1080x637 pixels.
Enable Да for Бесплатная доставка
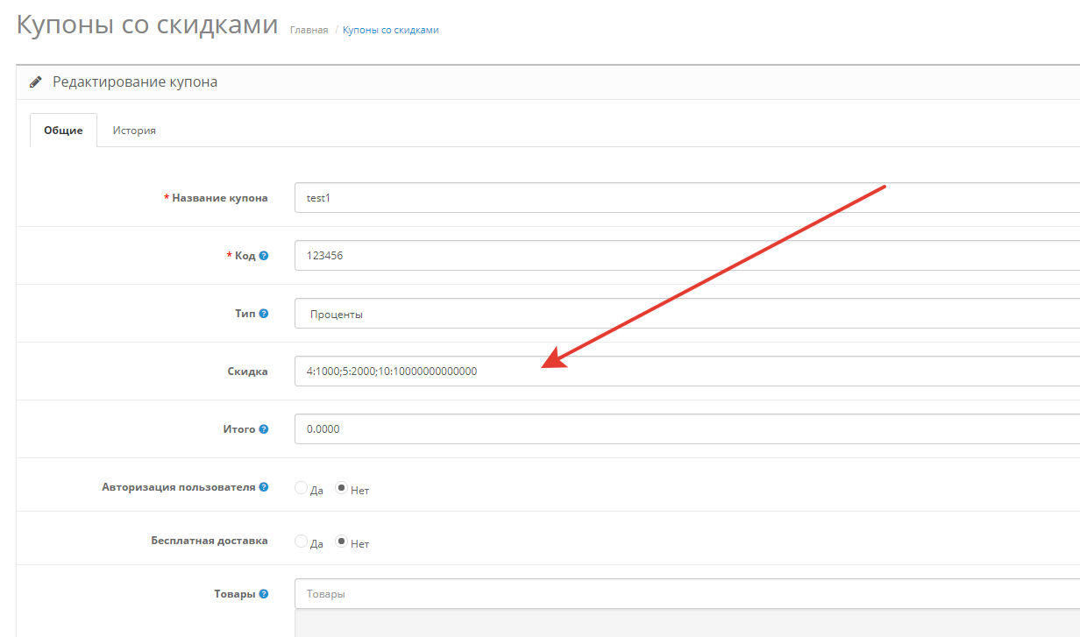[302, 541]
